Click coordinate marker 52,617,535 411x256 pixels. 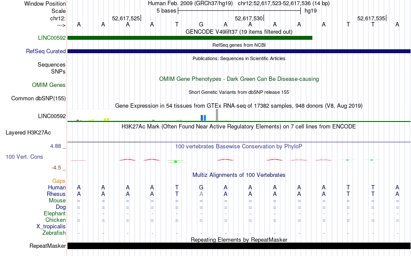coord(372,18)
